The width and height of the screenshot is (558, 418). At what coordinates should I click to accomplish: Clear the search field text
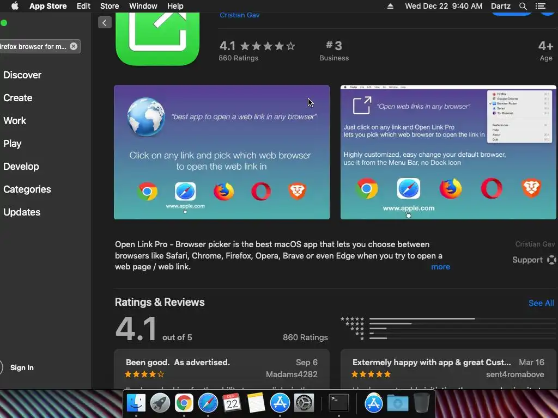(x=74, y=46)
